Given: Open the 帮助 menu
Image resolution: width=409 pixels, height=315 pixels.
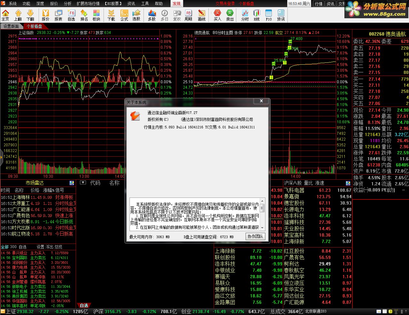Looking at the screenshot, I should [159, 4].
